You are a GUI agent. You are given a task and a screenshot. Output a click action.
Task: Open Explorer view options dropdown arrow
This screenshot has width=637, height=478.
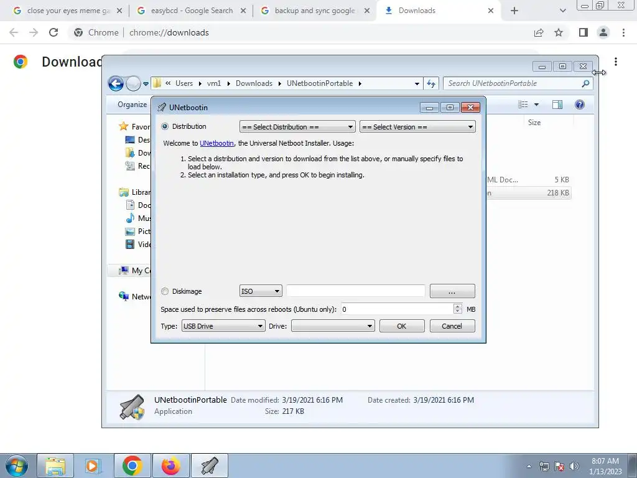(x=536, y=105)
